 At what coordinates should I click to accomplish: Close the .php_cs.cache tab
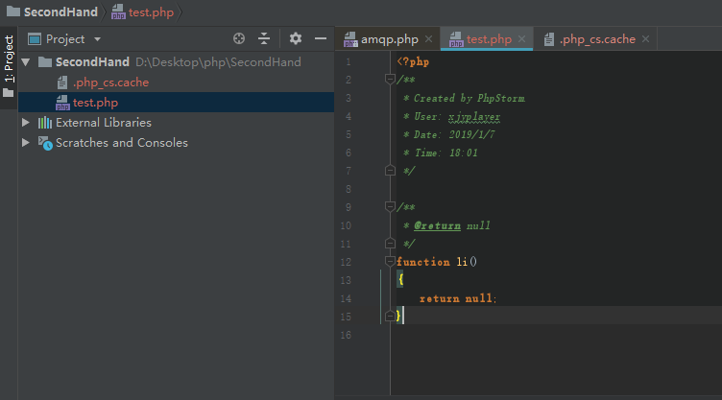645,39
